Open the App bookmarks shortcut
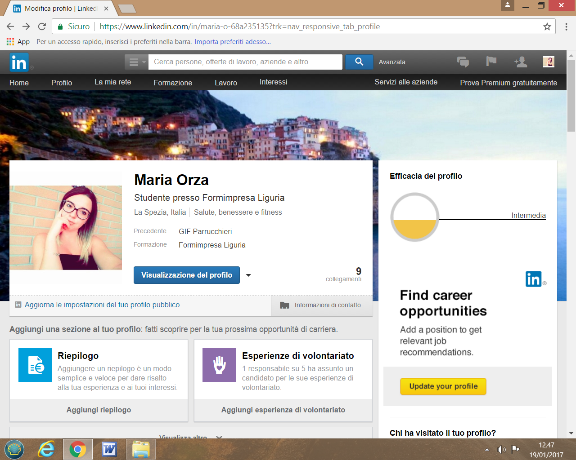The width and height of the screenshot is (576, 460). tap(18, 42)
